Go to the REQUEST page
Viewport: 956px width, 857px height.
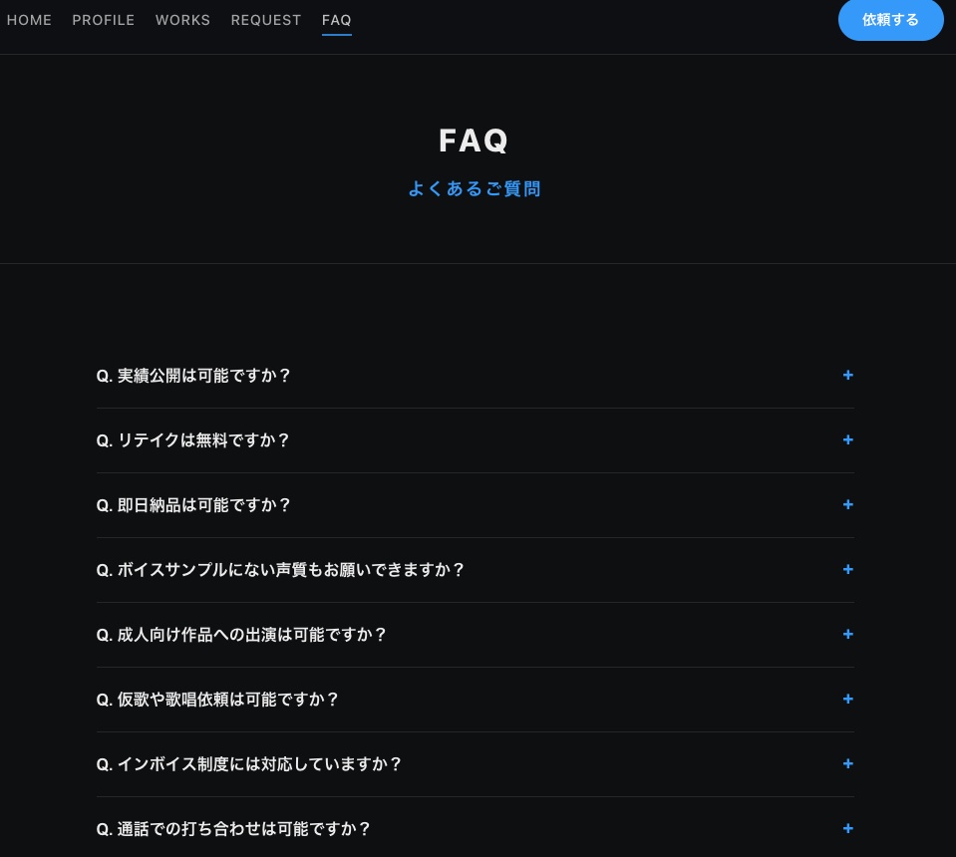pos(265,20)
